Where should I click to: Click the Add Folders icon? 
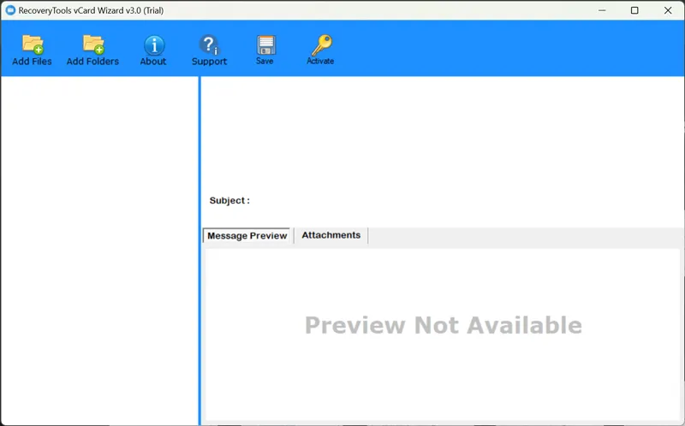pyautogui.click(x=92, y=44)
